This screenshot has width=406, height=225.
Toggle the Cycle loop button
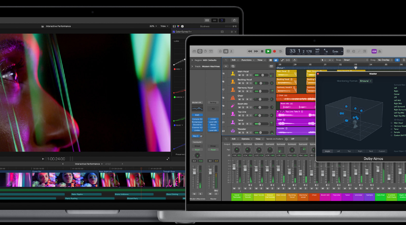(280, 51)
